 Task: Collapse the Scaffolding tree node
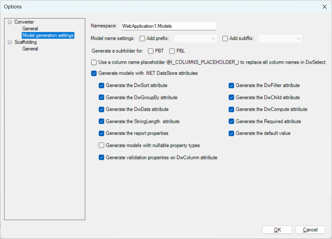pos(9,42)
